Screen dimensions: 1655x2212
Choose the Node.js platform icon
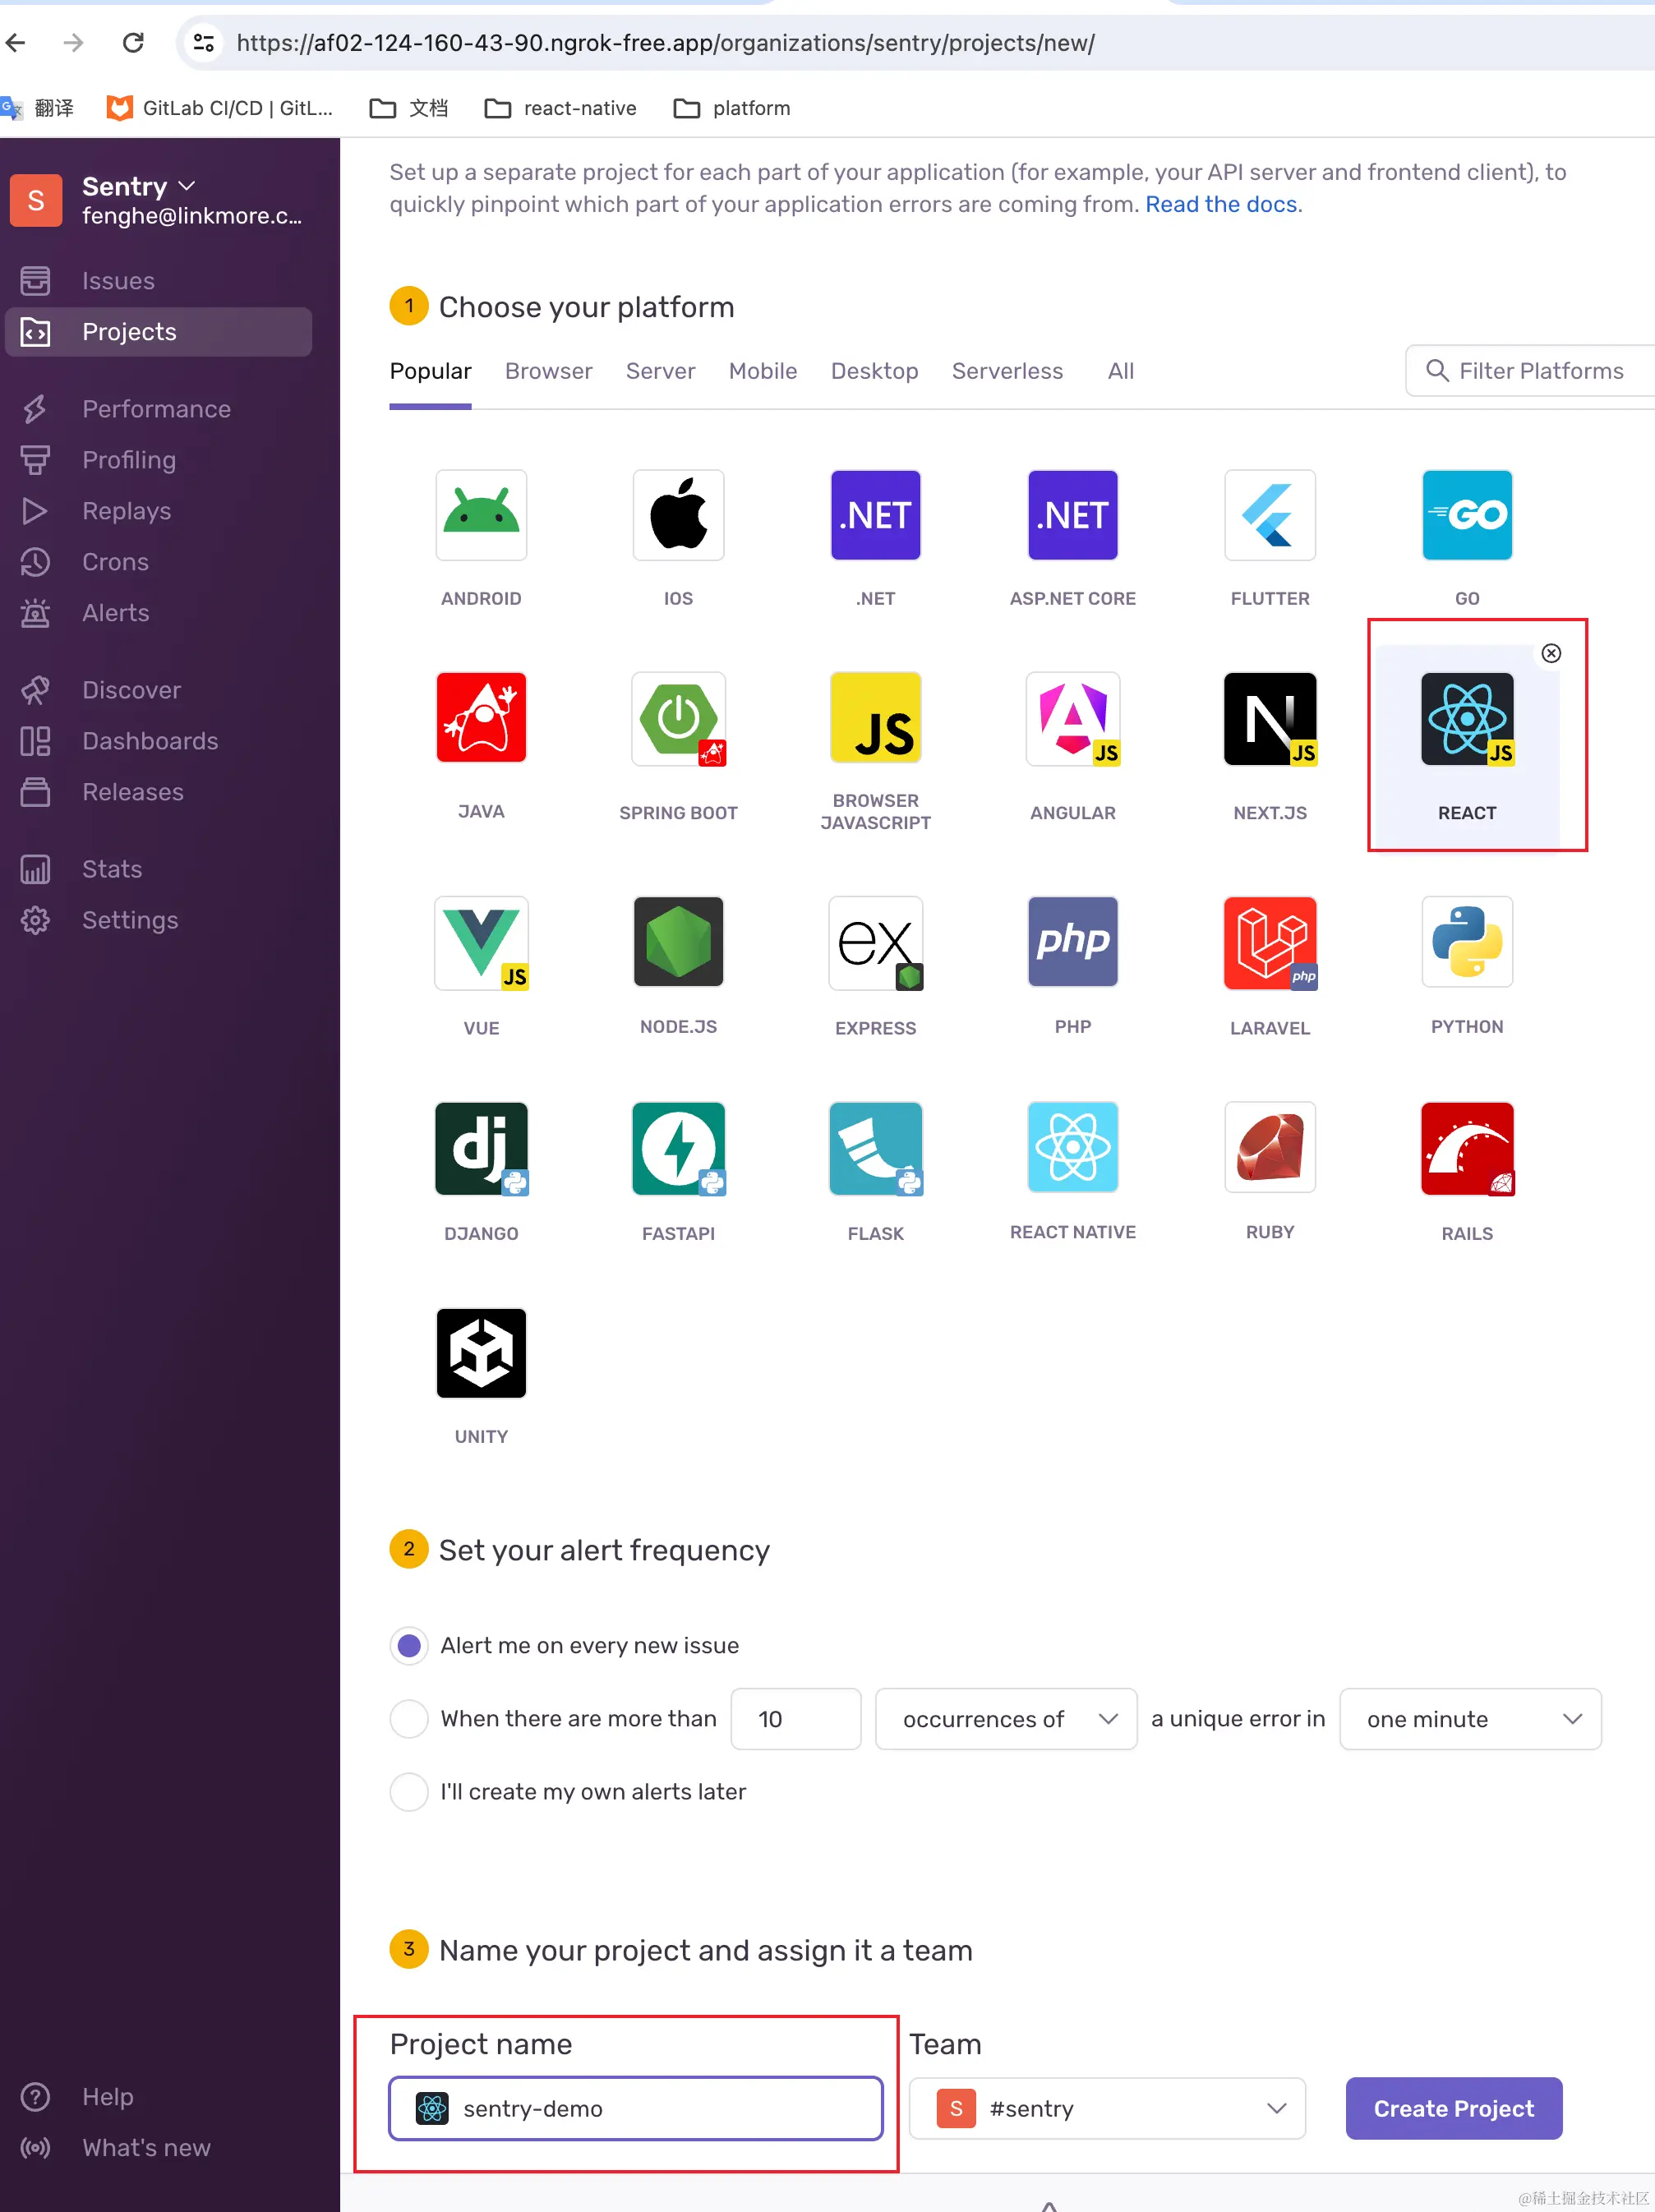pyautogui.click(x=678, y=941)
